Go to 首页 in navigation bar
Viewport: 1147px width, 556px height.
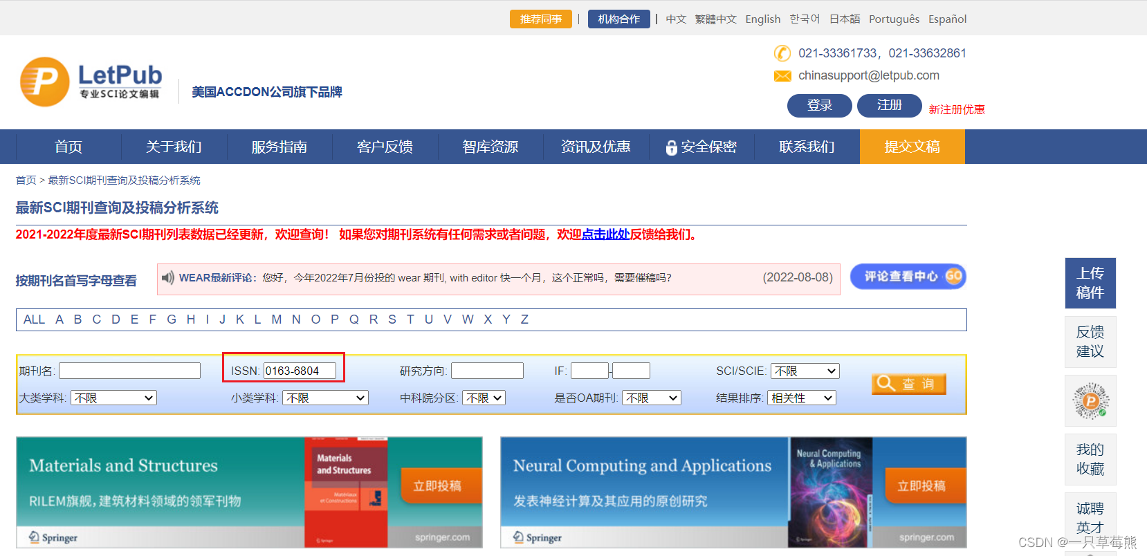tap(68, 147)
